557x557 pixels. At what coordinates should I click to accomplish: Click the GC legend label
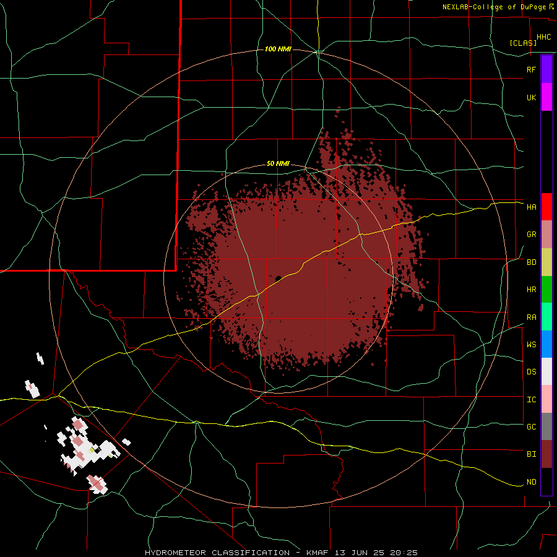(x=531, y=427)
